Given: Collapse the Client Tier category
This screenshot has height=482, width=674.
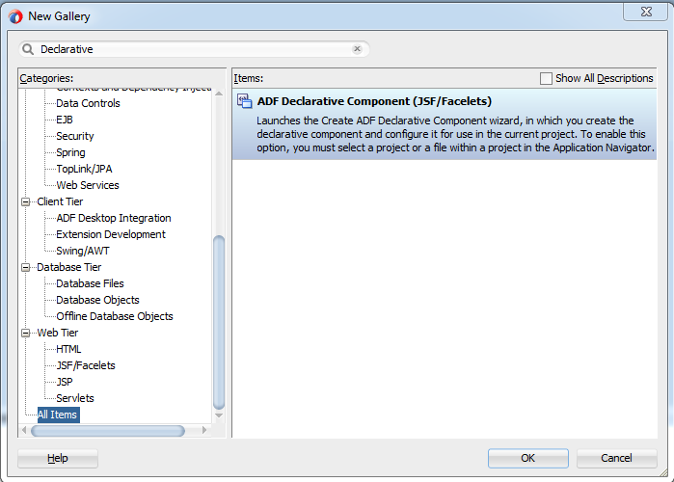Looking at the screenshot, I should click(x=26, y=201).
